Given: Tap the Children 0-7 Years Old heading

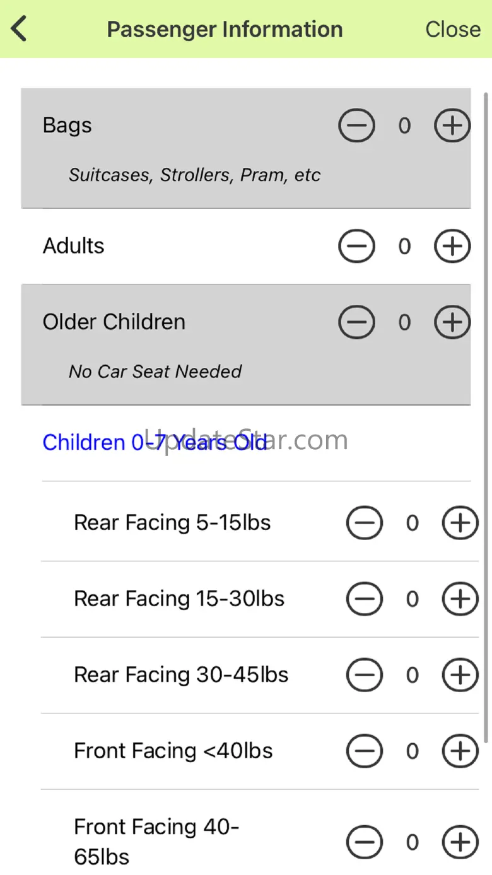Looking at the screenshot, I should pos(155,442).
